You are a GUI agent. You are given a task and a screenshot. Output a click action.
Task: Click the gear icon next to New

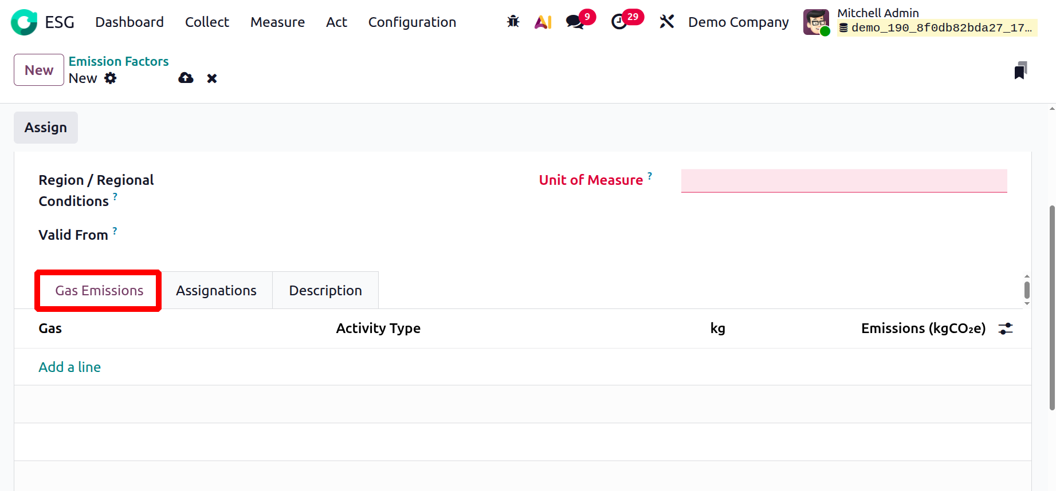(111, 78)
